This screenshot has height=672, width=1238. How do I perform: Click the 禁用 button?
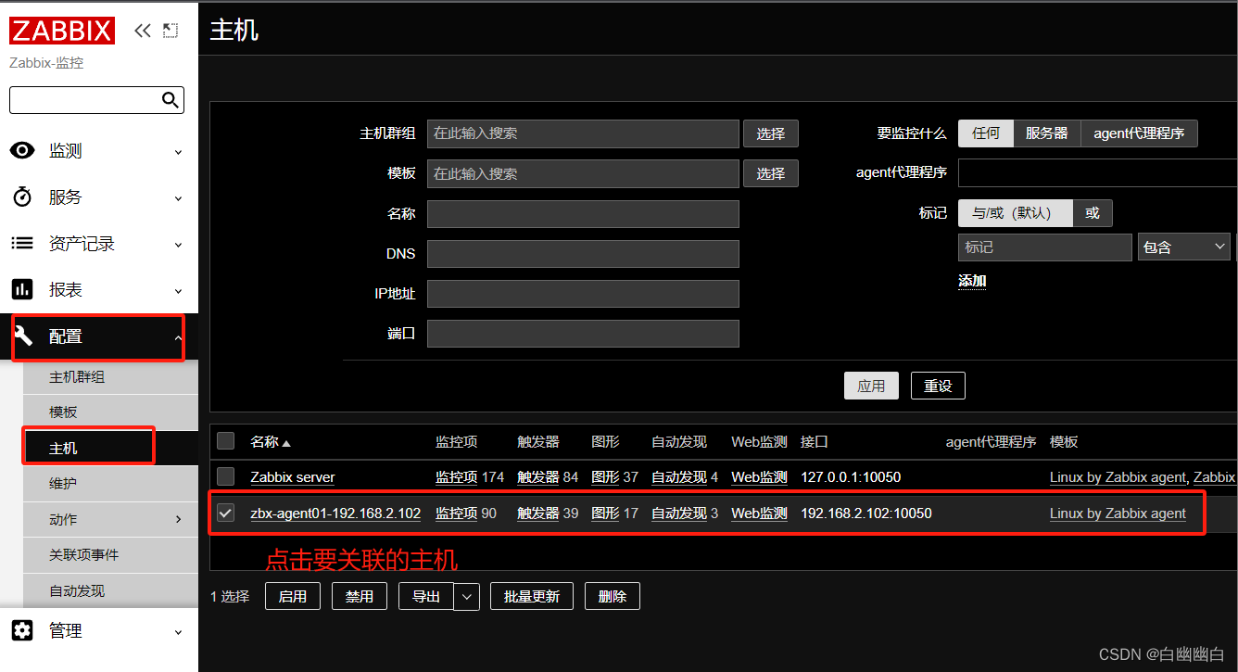pyautogui.click(x=360, y=596)
